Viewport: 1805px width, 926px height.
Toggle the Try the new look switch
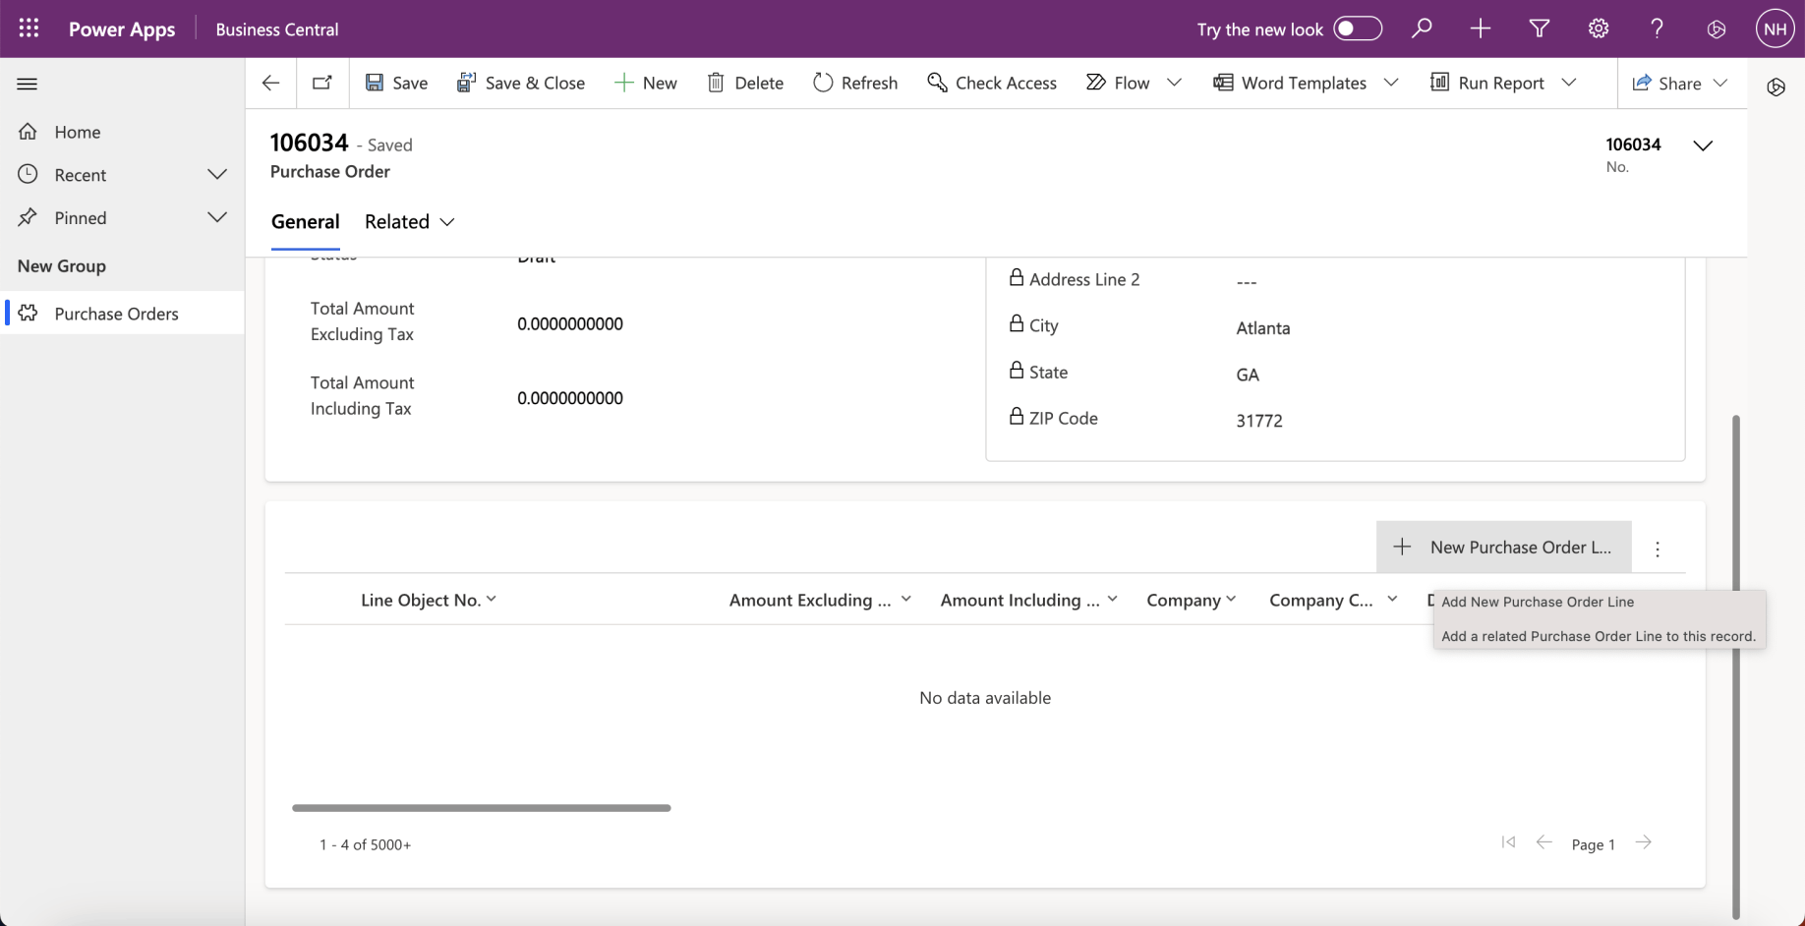[x=1358, y=29]
